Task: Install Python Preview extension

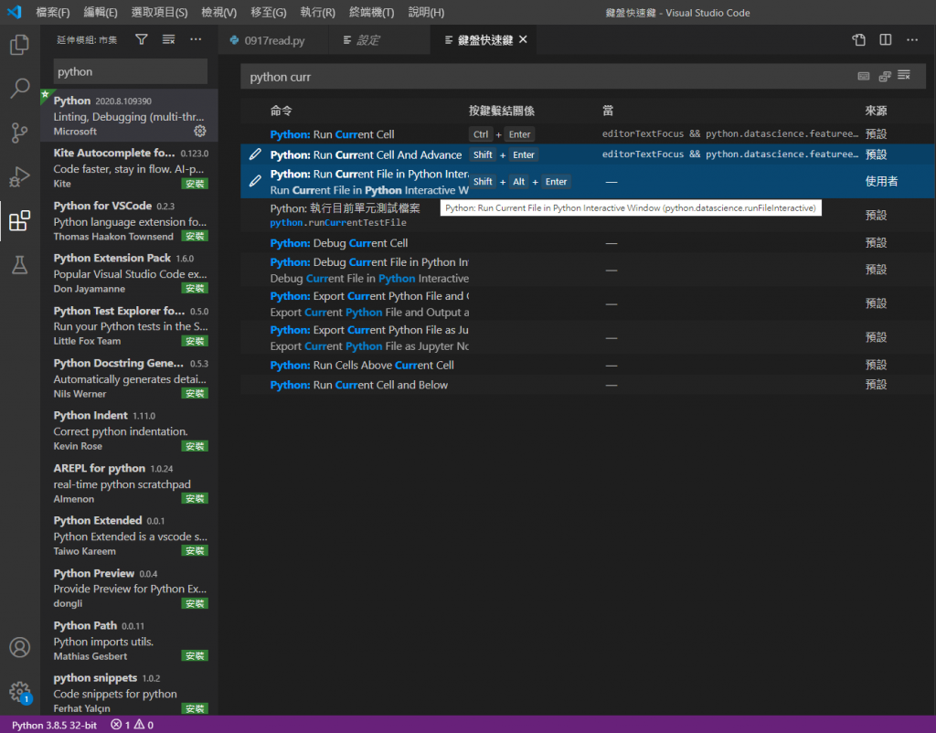Action: 195,603
